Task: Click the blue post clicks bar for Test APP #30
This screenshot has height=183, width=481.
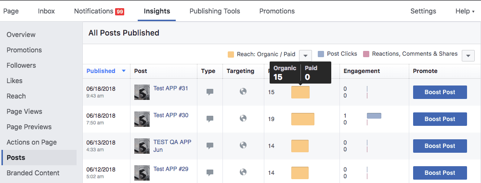Action: [x=374, y=116]
